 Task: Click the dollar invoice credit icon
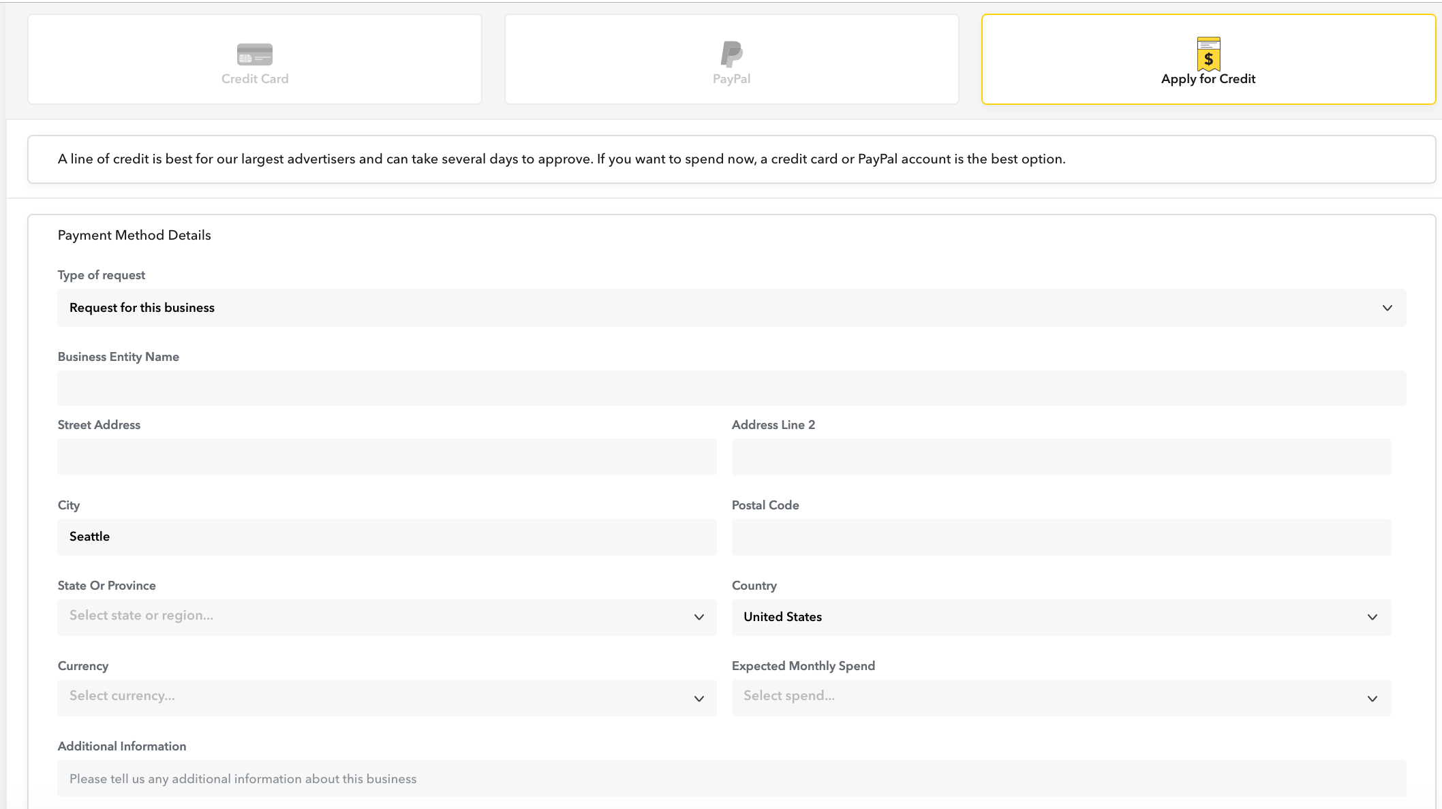pyautogui.click(x=1208, y=54)
